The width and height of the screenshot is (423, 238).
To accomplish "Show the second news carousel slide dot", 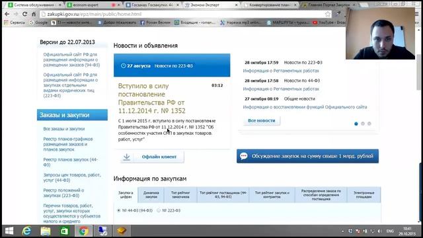I will click(363, 124).
